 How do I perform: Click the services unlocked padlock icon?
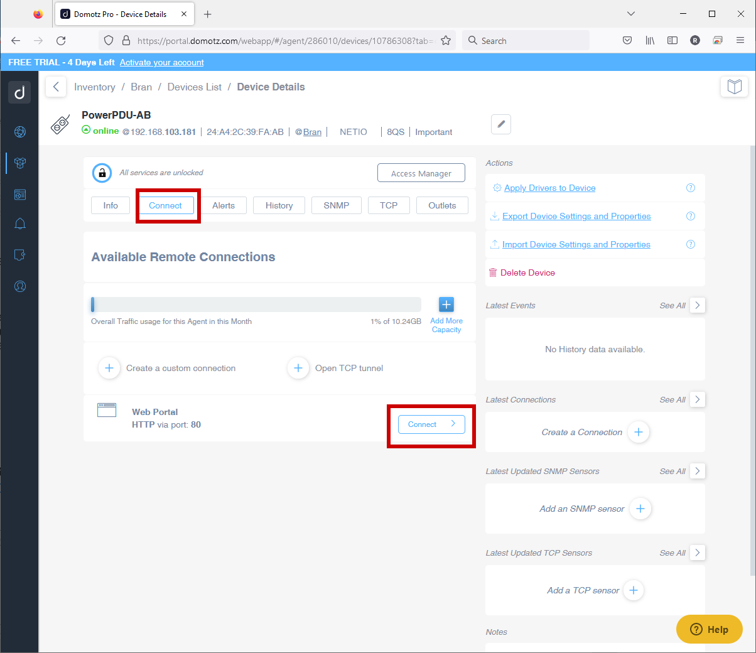tap(102, 173)
